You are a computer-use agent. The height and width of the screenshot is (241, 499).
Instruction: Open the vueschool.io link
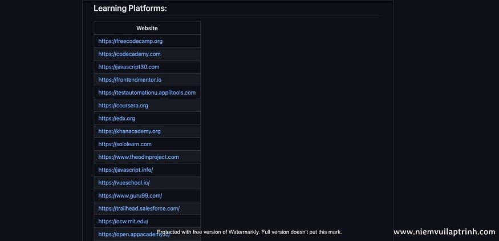(x=124, y=183)
